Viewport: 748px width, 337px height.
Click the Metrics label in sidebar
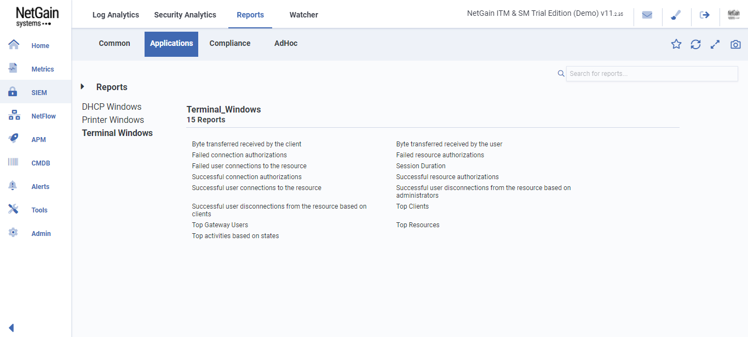click(x=43, y=69)
